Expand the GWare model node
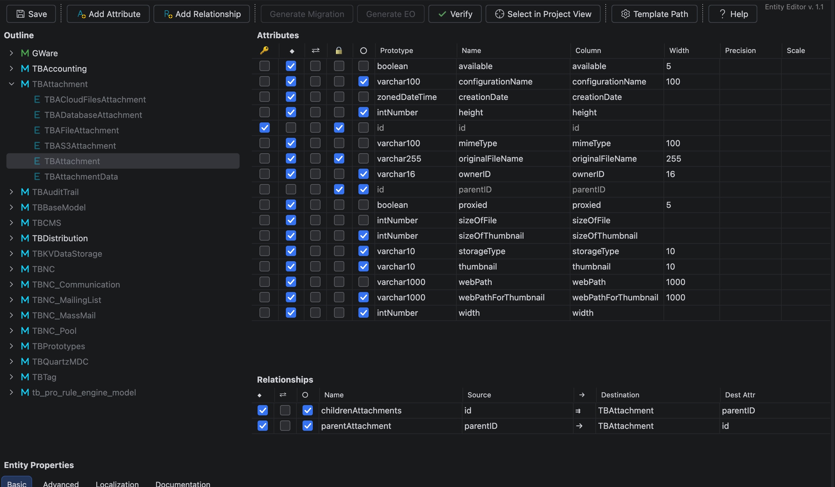The height and width of the screenshot is (487, 835). pyautogui.click(x=11, y=53)
